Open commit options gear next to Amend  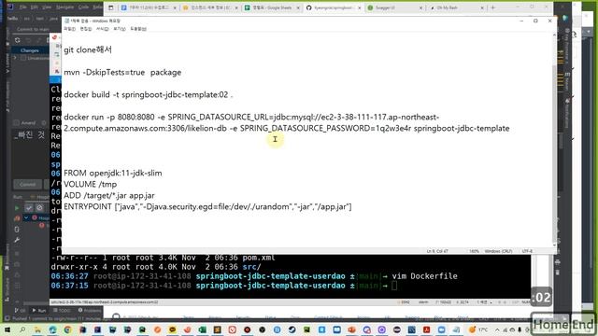click(x=44, y=122)
